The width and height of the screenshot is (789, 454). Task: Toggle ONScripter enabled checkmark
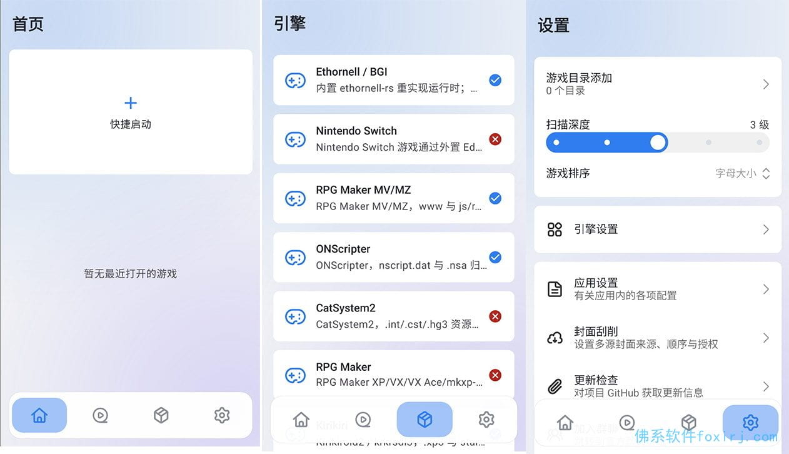coord(495,257)
